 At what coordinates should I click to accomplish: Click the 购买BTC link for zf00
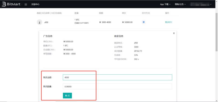pos(169,22)
